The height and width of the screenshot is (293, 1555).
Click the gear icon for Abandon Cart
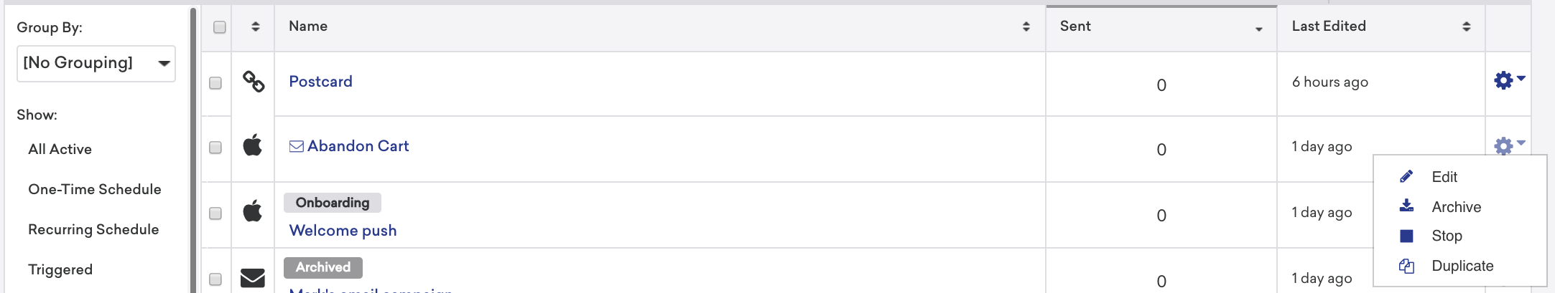click(1509, 145)
